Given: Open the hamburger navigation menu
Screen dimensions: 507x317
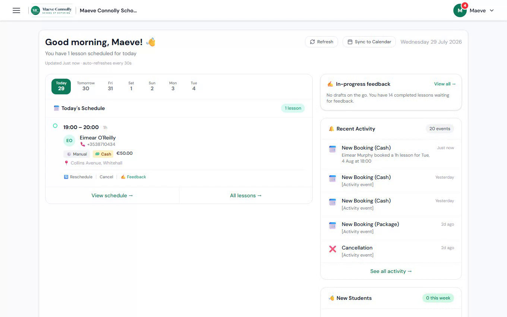Looking at the screenshot, I should click(16, 10).
